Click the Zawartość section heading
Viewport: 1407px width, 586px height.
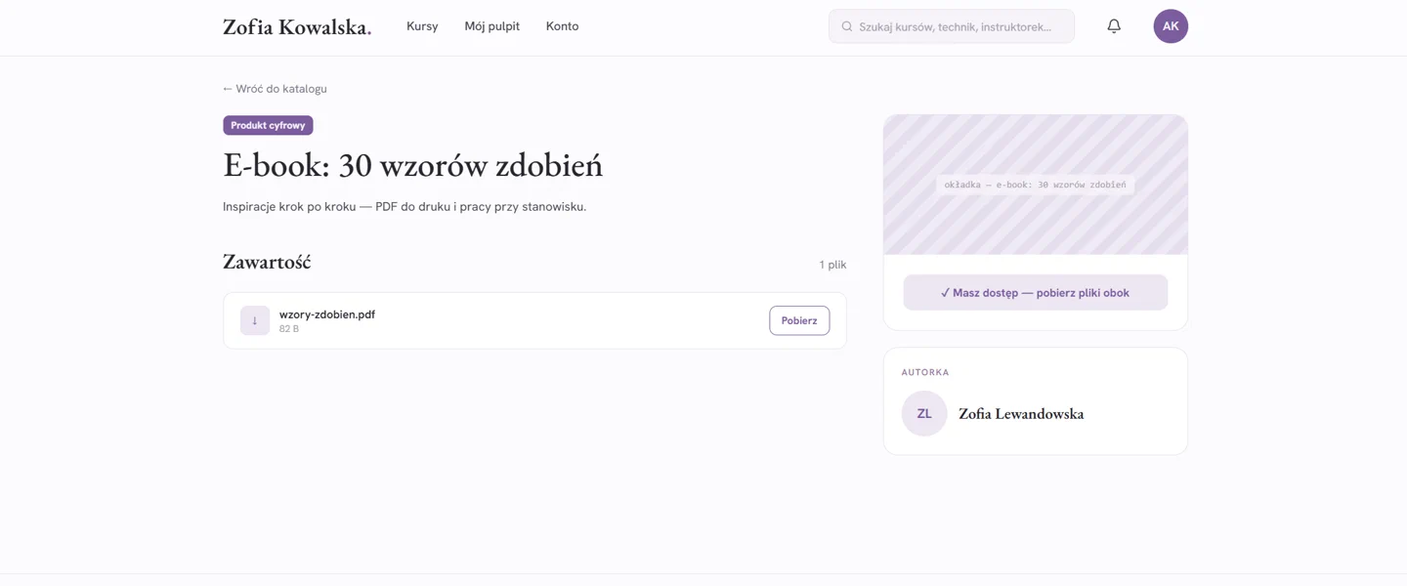[267, 262]
